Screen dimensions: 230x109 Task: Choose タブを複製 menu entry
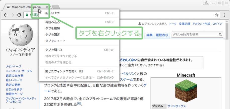[x=79, y=28]
